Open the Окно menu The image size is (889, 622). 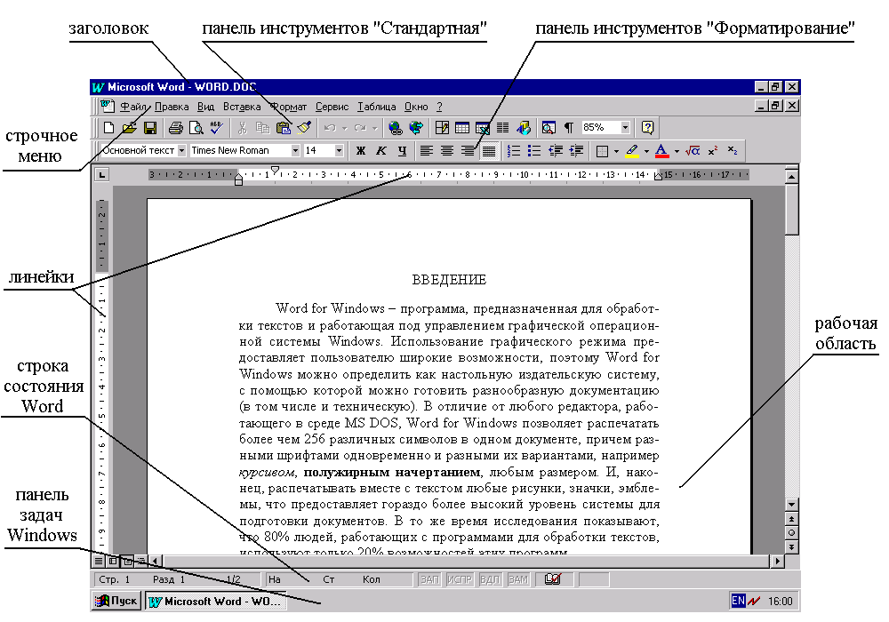tap(415, 107)
